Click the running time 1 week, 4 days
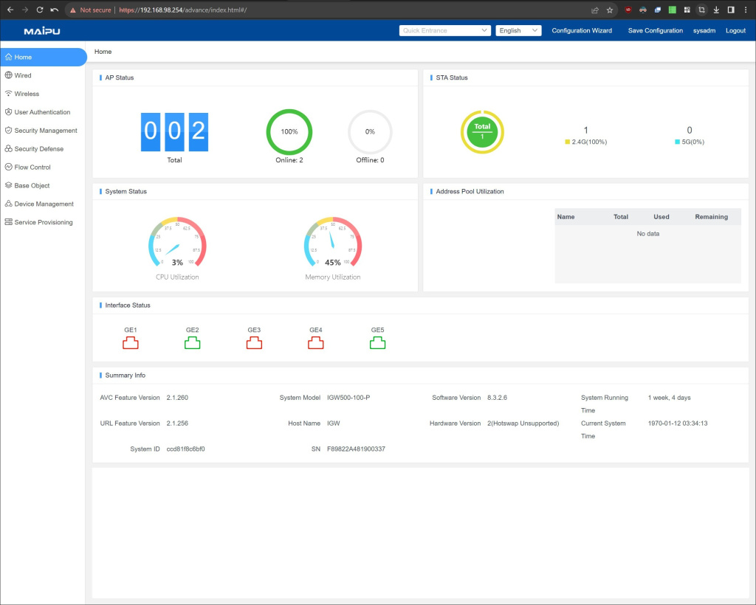 click(x=669, y=398)
